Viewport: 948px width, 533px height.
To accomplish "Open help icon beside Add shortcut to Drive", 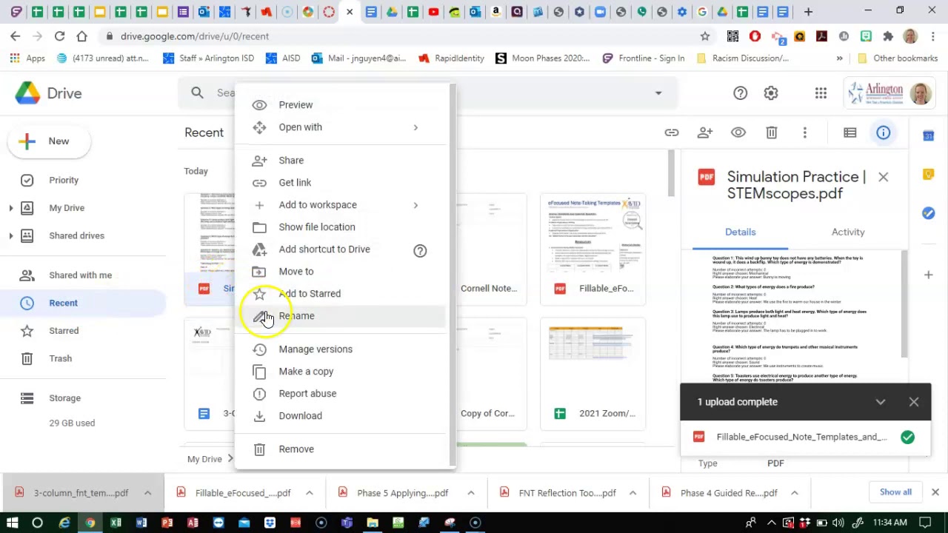I will (420, 250).
